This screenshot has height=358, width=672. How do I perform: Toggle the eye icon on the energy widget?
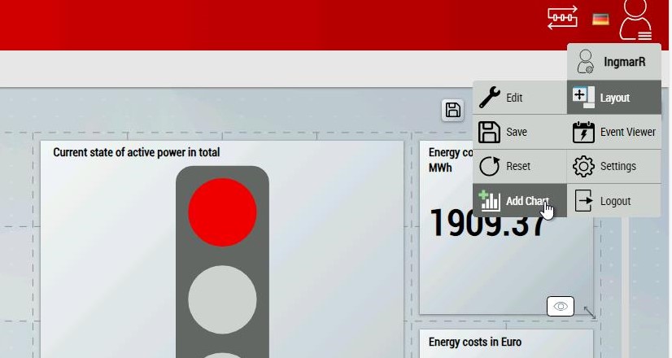click(x=561, y=307)
